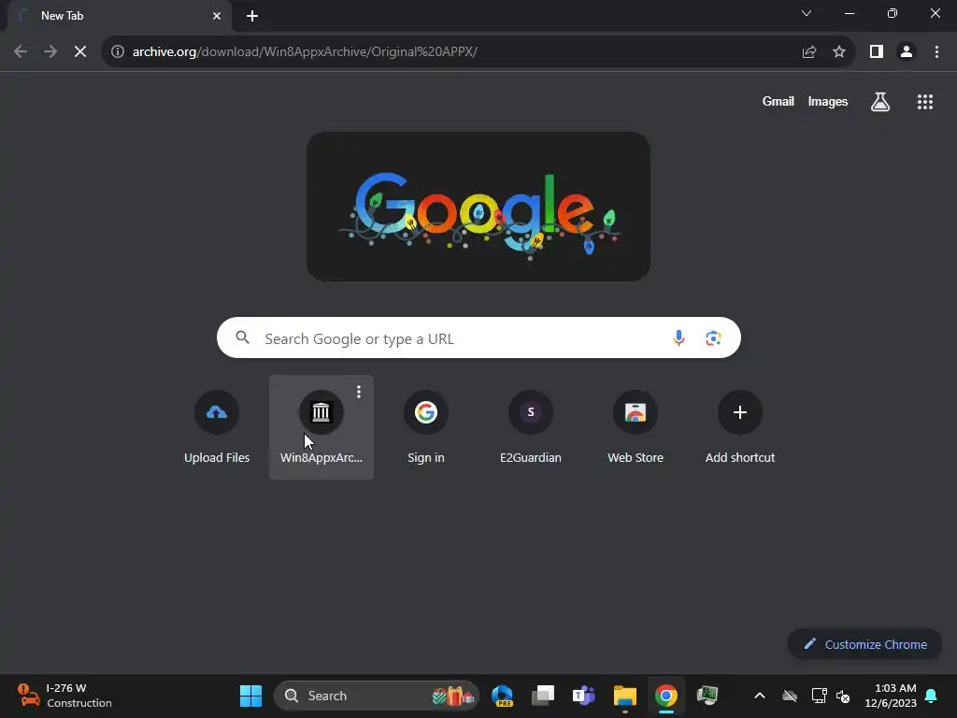Go back to previous page

pyautogui.click(x=21, y=51)
